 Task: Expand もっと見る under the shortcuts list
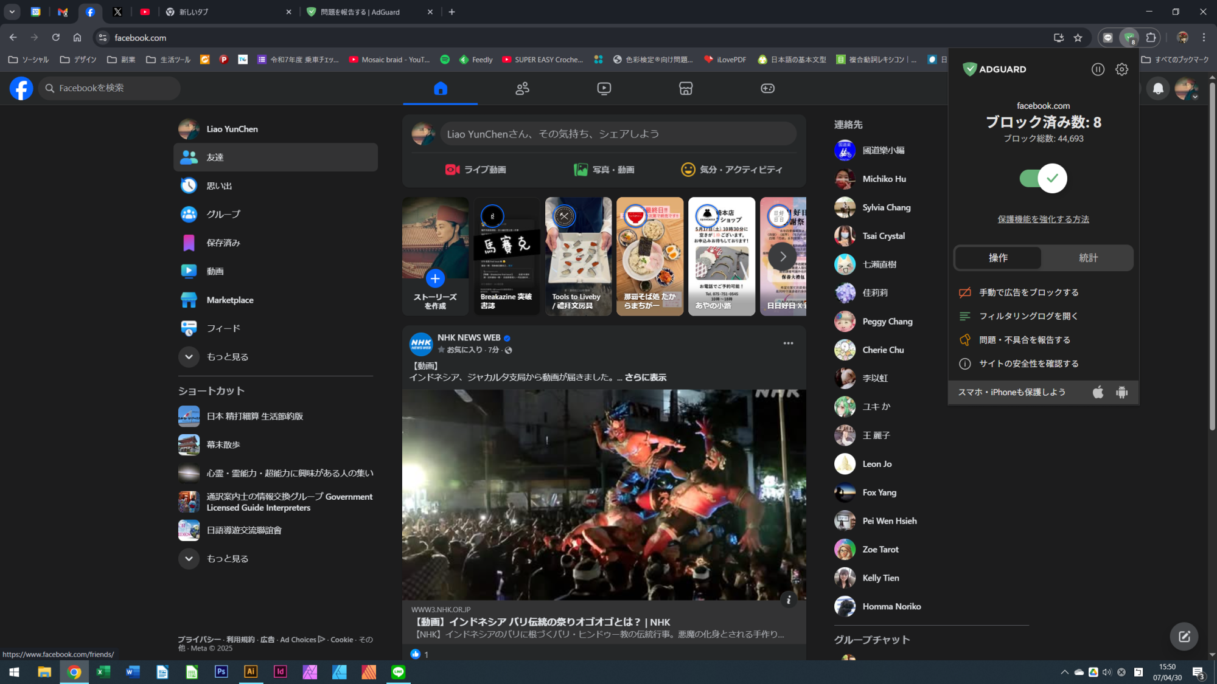228,558
